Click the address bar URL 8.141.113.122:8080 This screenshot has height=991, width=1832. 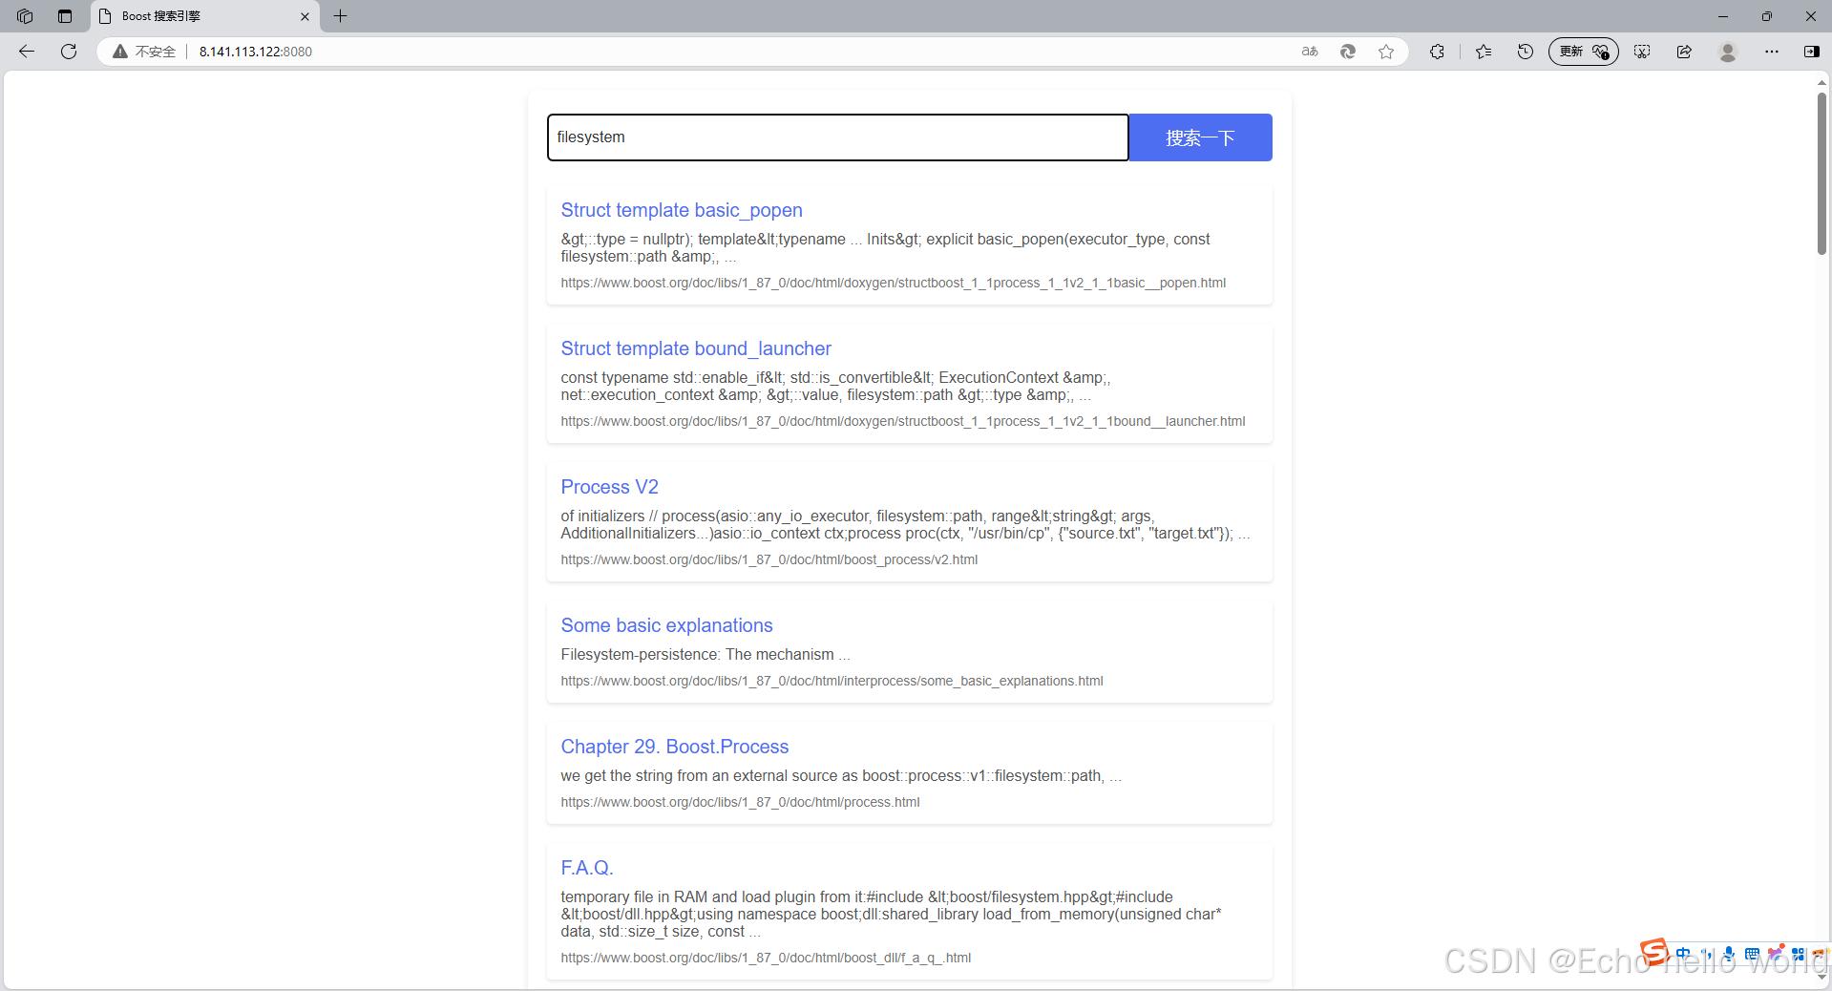click(256, 52)
